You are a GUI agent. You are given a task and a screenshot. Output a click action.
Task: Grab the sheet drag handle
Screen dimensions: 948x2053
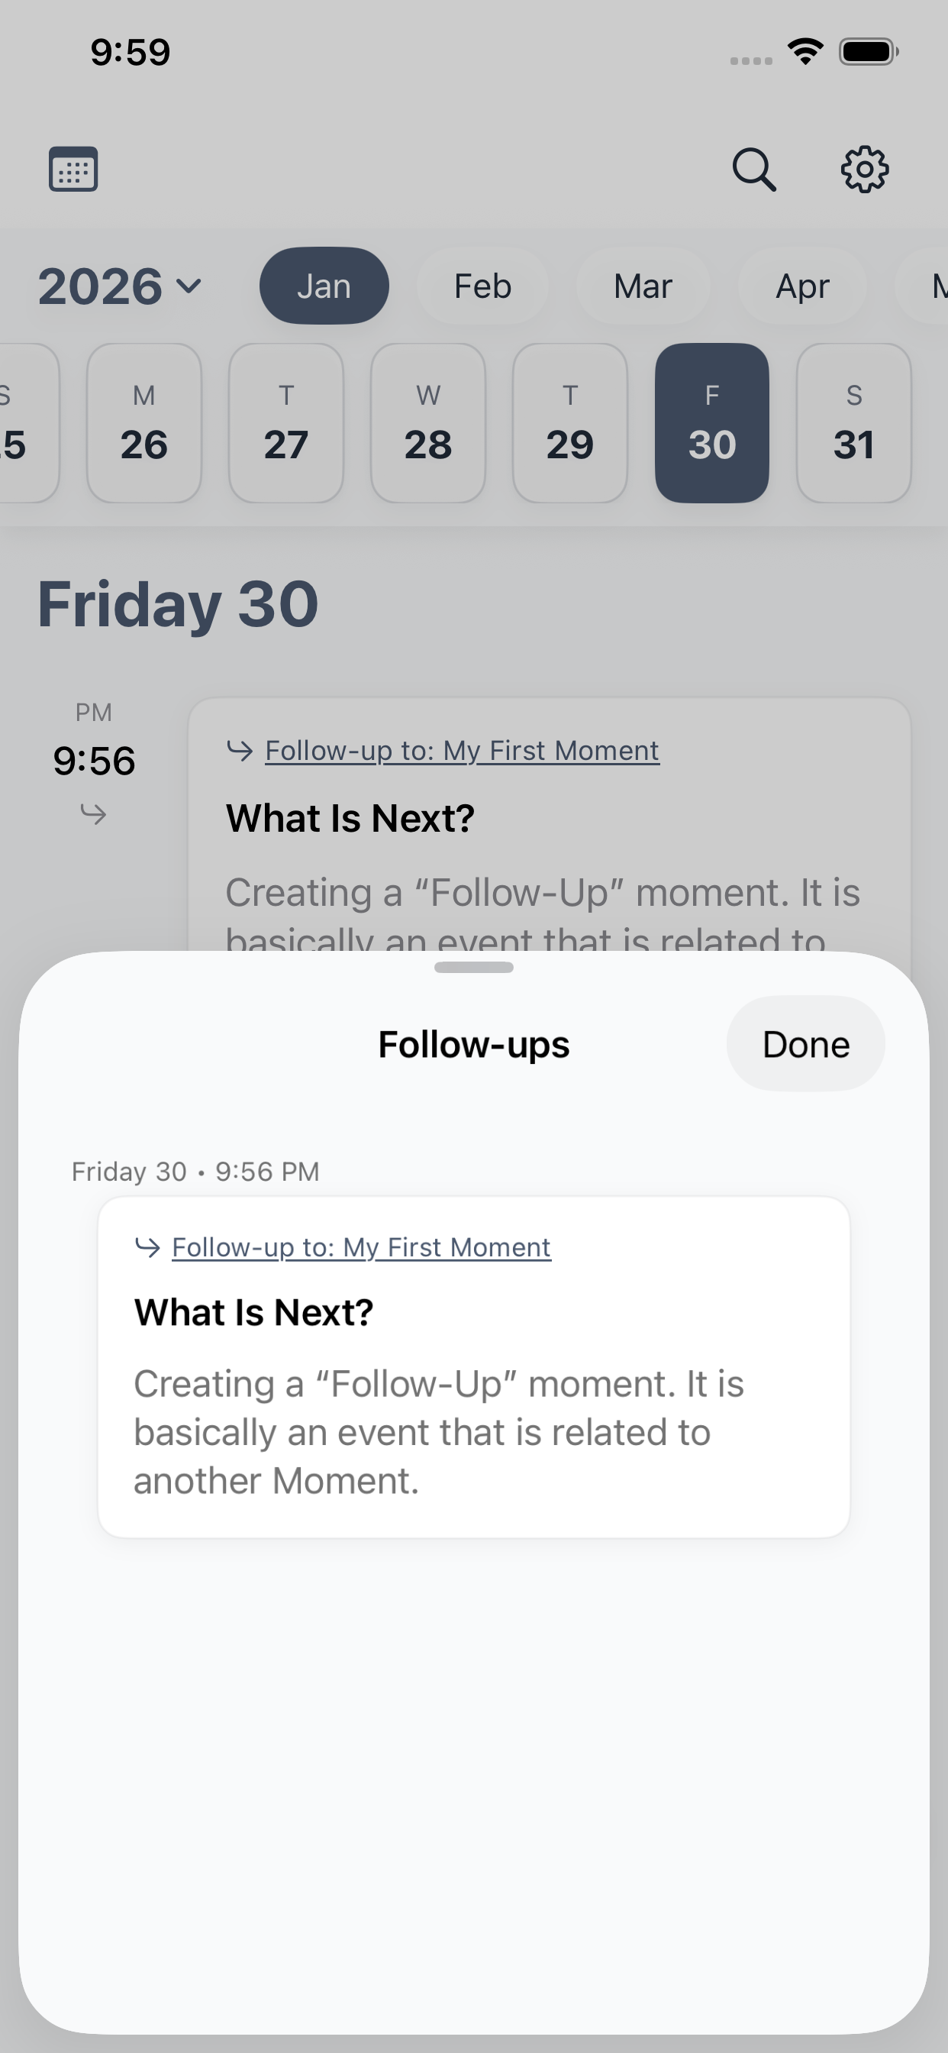coord(474,968)
